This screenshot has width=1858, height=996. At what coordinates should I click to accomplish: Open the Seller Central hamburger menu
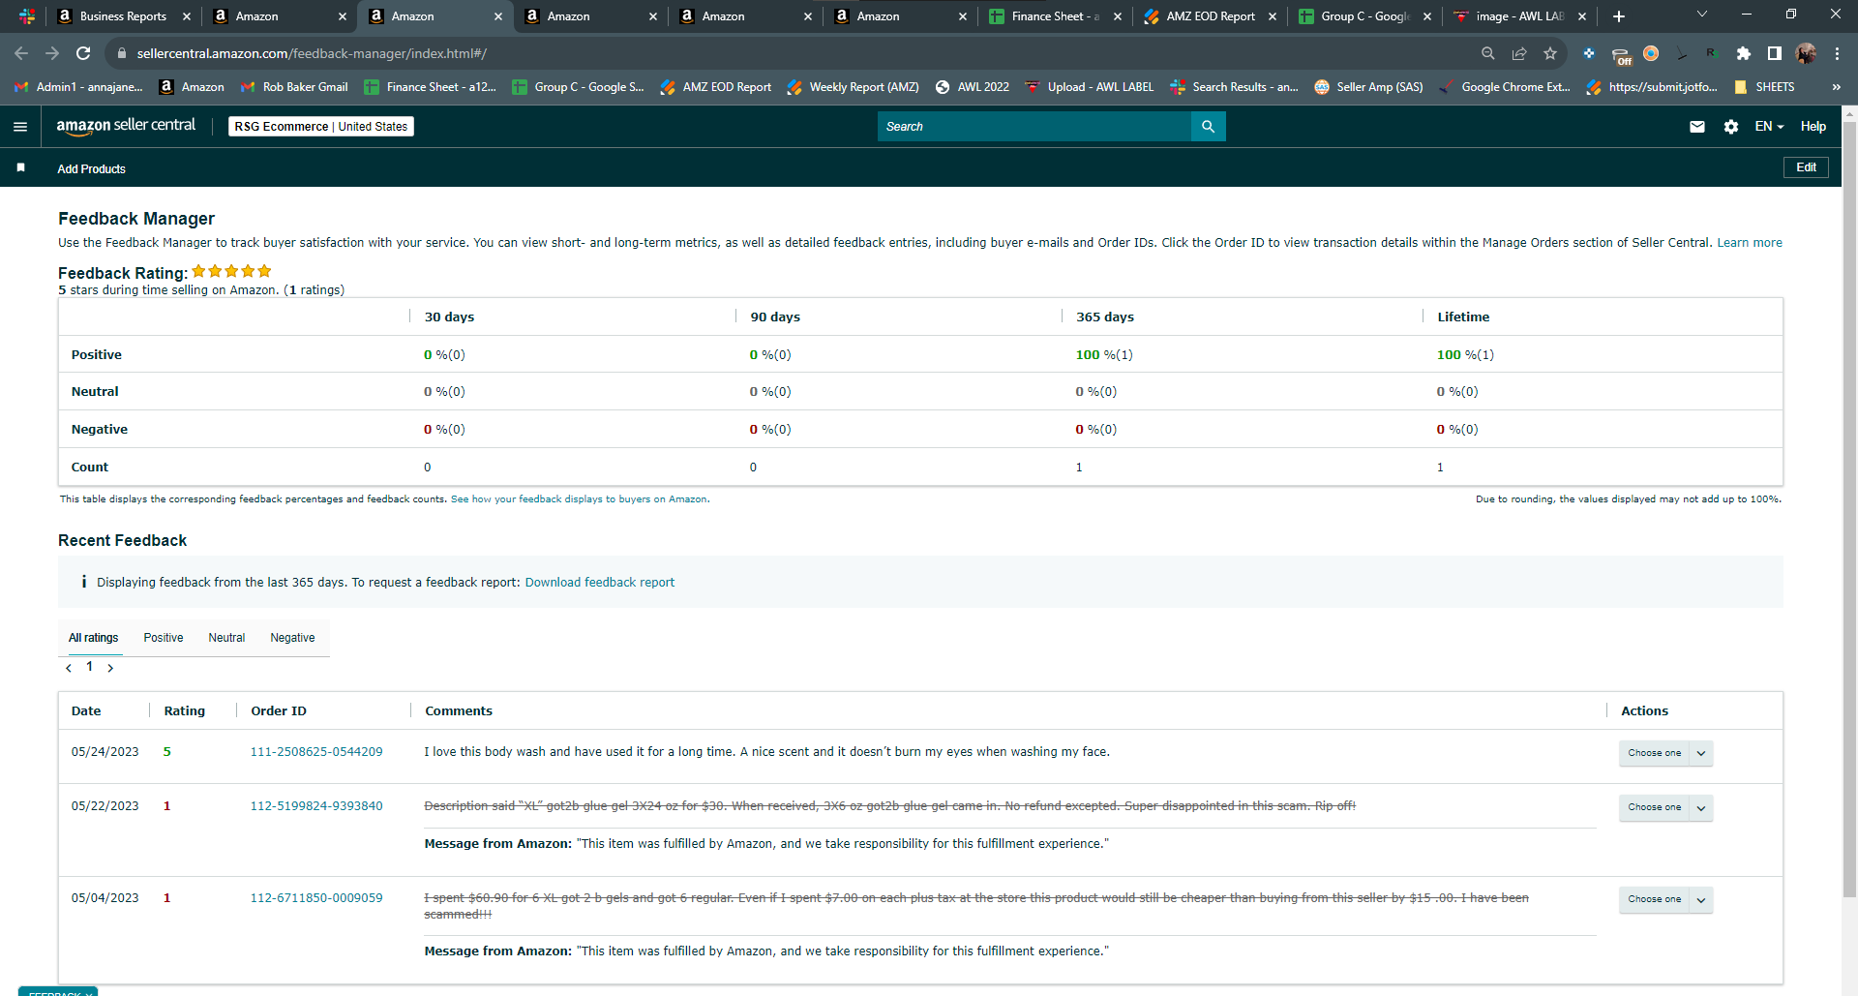coord(20,127)
